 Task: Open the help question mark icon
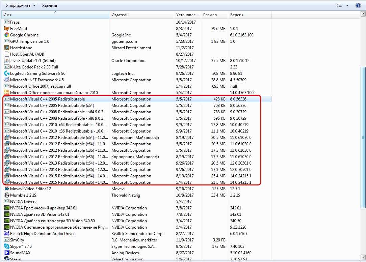(x=358, y=5)
